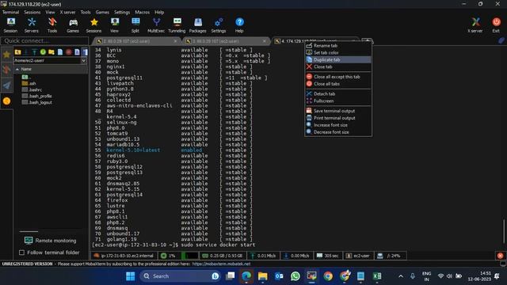Screen dimensions: 507x285
Task: Click the Help toolbar icon
Action: pyautogui.click(x=239, y=25)
